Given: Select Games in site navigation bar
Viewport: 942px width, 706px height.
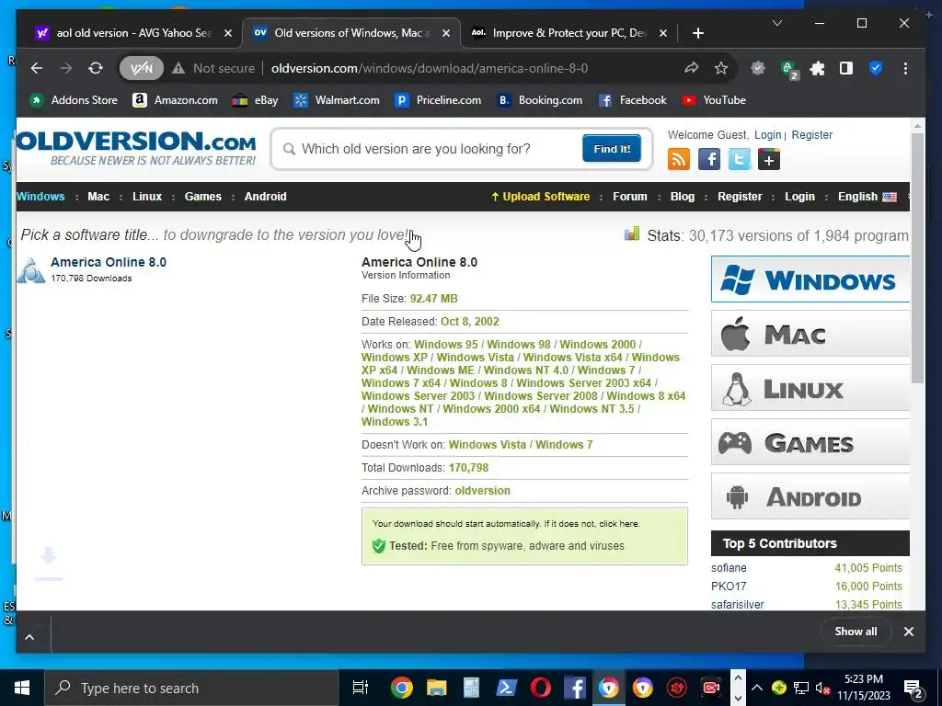Looking at the screenshot, I should click(x=203, y=197).
